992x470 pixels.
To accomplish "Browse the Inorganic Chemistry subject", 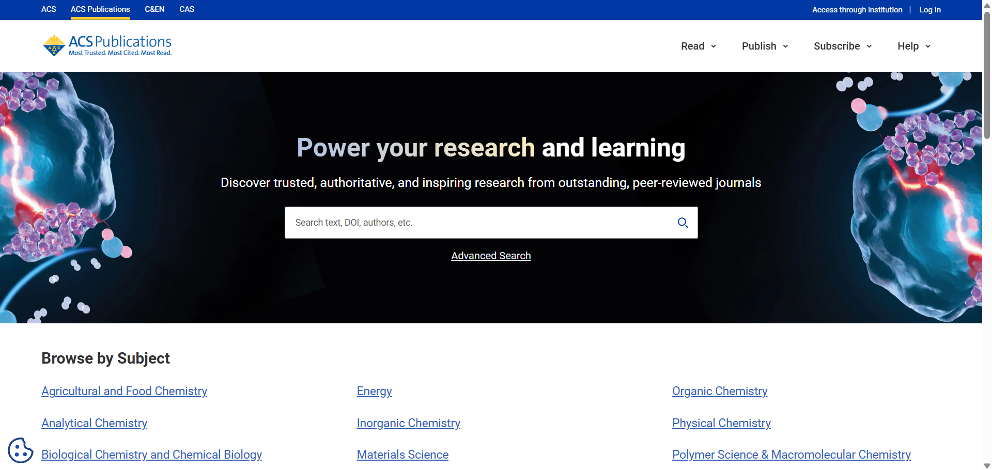I will click(408, 423).
